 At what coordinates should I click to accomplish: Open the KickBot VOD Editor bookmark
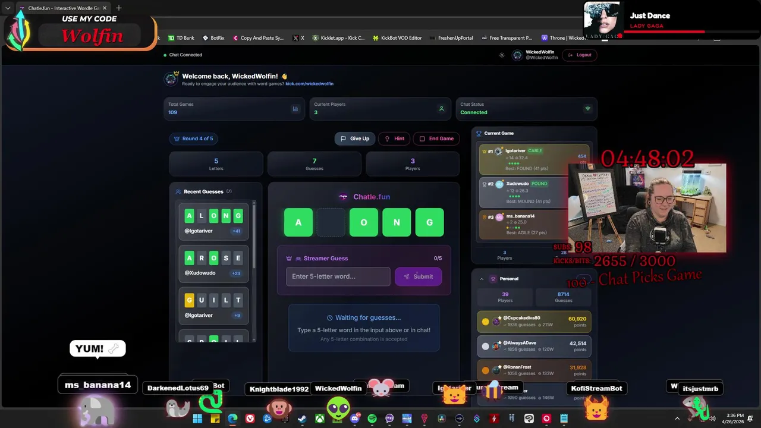tap(397, 38)
